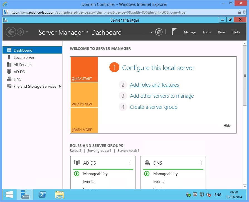
Task: Open dropdown arrow beside the refresh icon
Action: tap(151, 32)
